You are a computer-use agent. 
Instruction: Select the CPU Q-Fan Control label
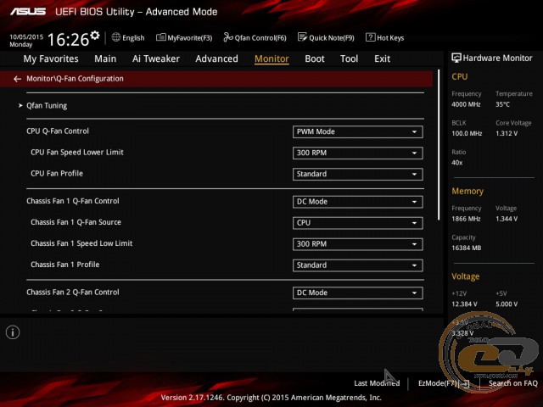click(58, 131)
